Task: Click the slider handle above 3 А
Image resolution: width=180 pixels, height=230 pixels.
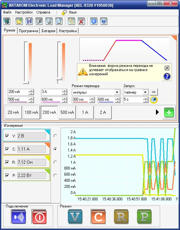Action: pos(59,79)
